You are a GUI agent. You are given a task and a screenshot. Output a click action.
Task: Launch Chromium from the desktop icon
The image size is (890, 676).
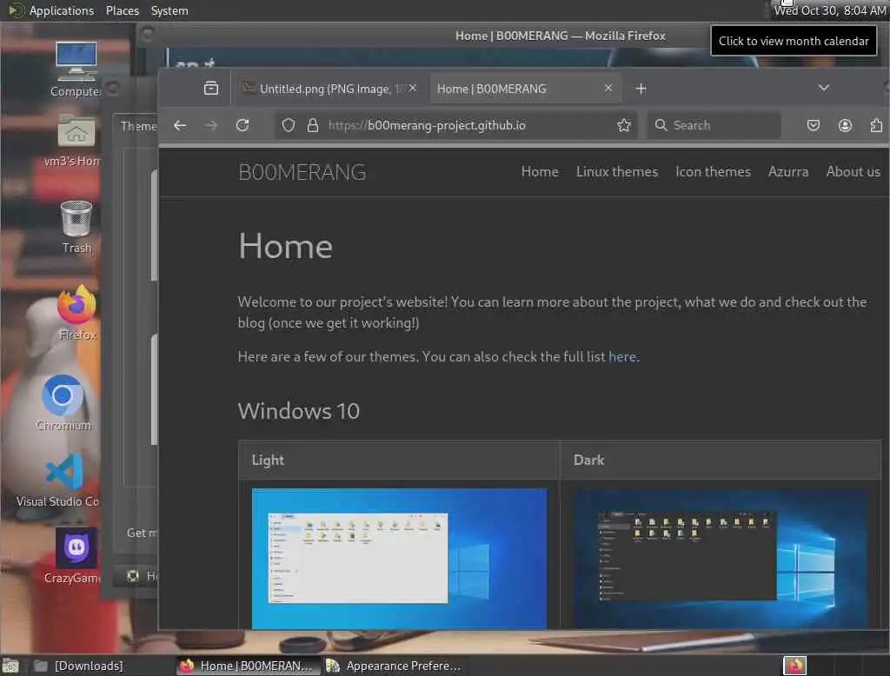point(63,403)
